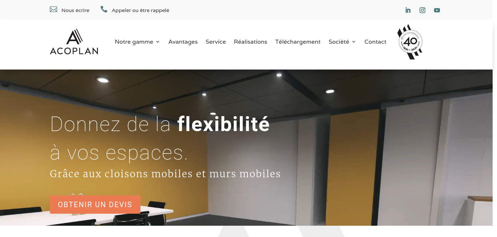This screenshot has height=237, width=497.
Task: Open the Téléchargement page
Action: (298, 42)
